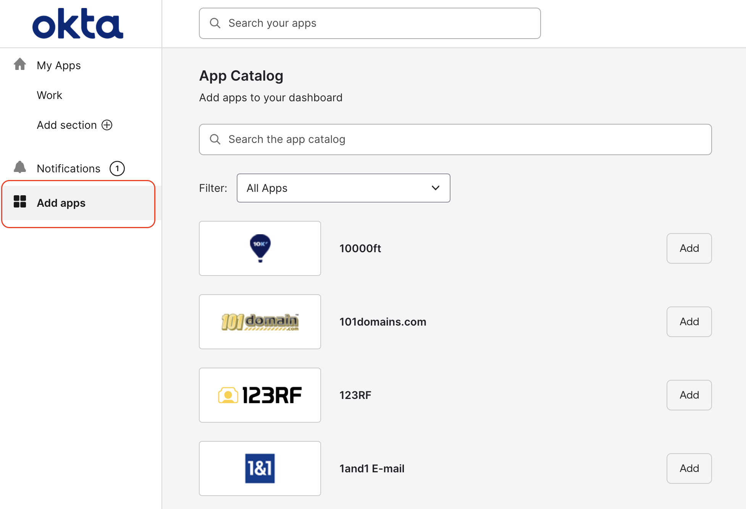Click the magnifier icon in Search your apps
This screenshot has height=509, width=746.
[x=215, y=23]
